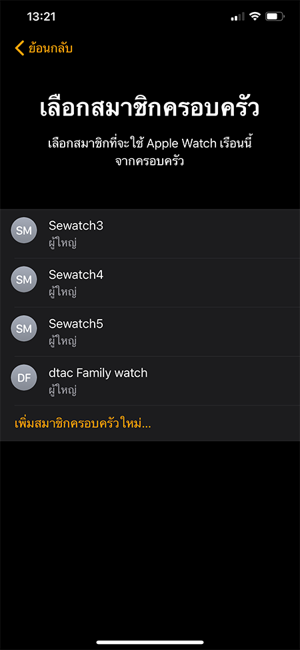
Task: Tap the ผู้ใหญ่ label under dtac Family watch
Action: coord(63,389)
